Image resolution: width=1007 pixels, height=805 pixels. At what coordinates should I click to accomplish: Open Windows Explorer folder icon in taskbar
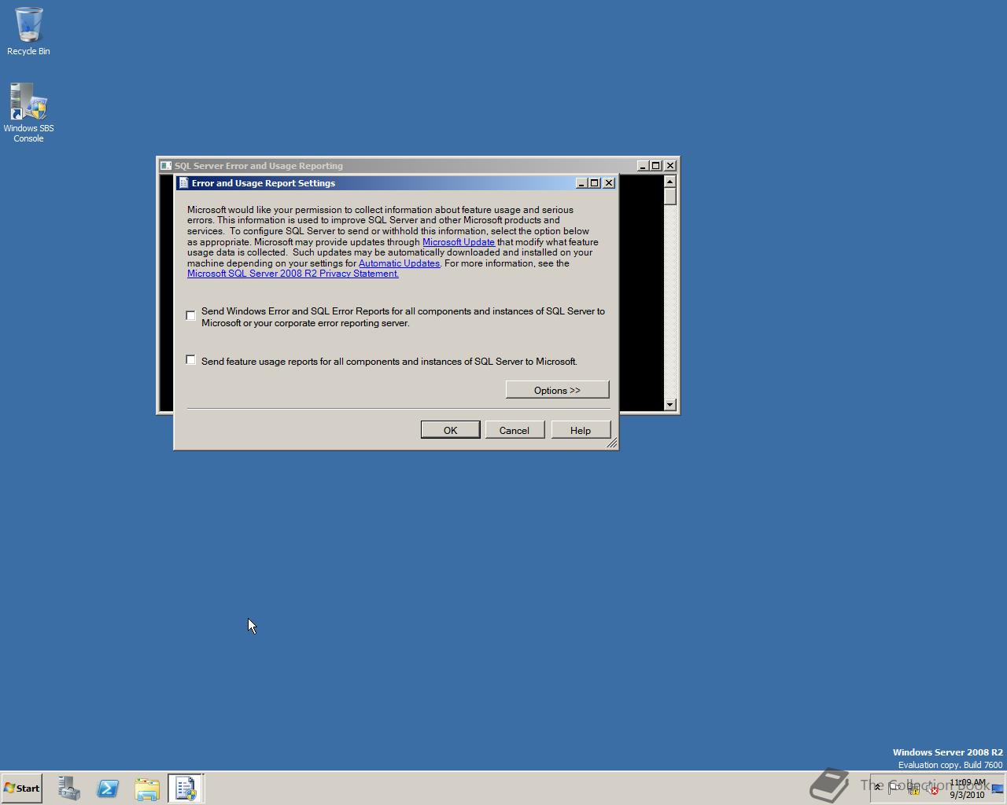tap(147, 788)
